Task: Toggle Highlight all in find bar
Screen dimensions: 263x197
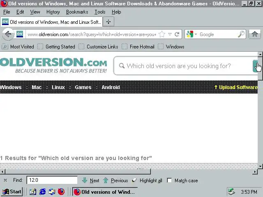Action: point(147,181)
